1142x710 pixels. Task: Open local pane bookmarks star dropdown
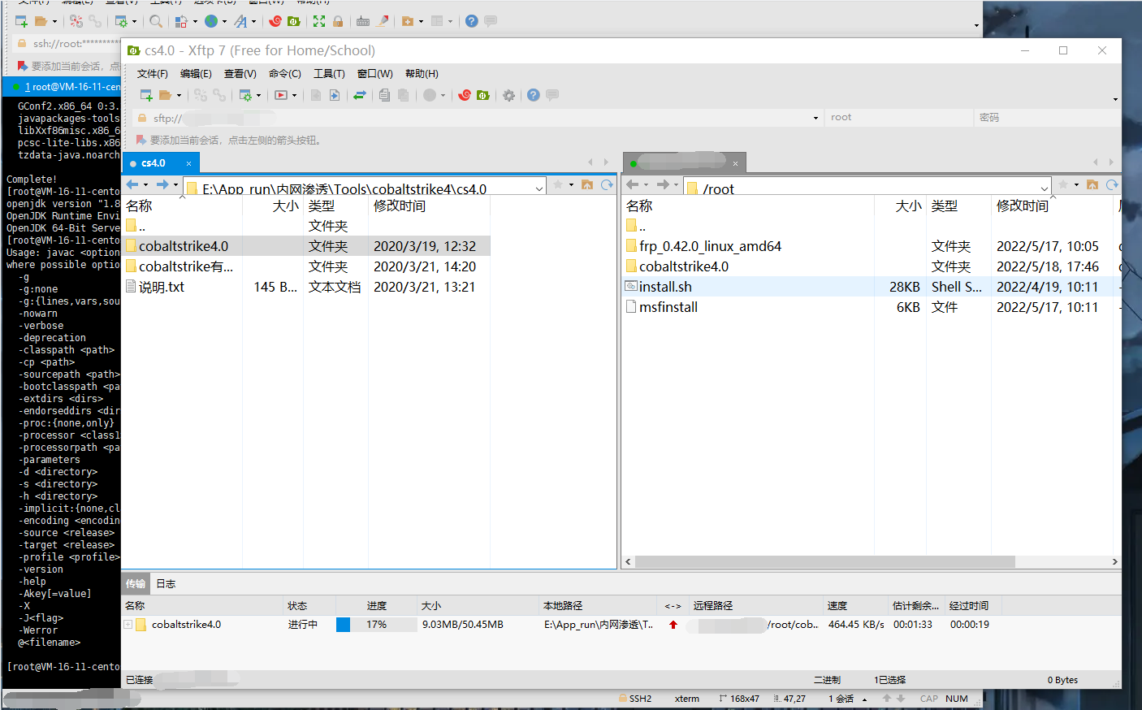click(x=571, y=184)
